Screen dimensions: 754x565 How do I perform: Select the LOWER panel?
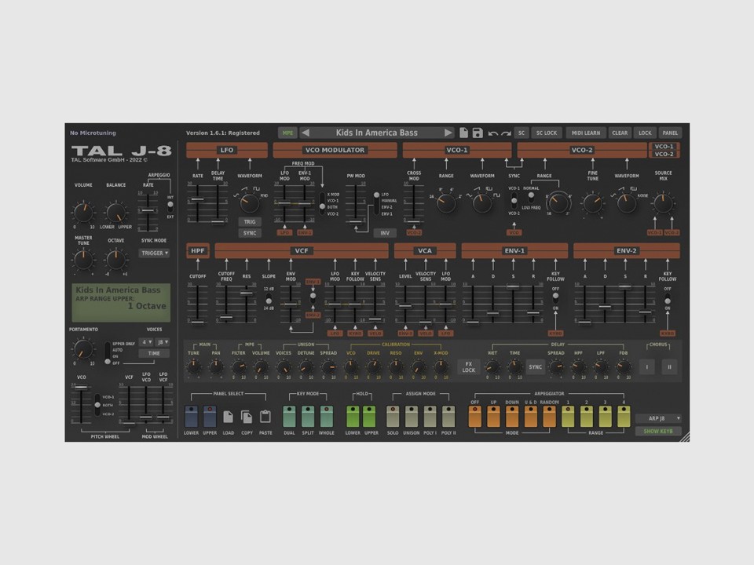192,416
